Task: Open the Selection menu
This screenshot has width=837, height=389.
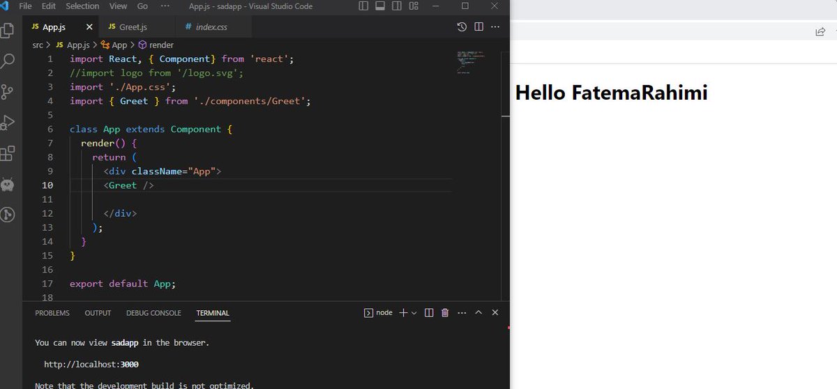Action: point(82,6)
